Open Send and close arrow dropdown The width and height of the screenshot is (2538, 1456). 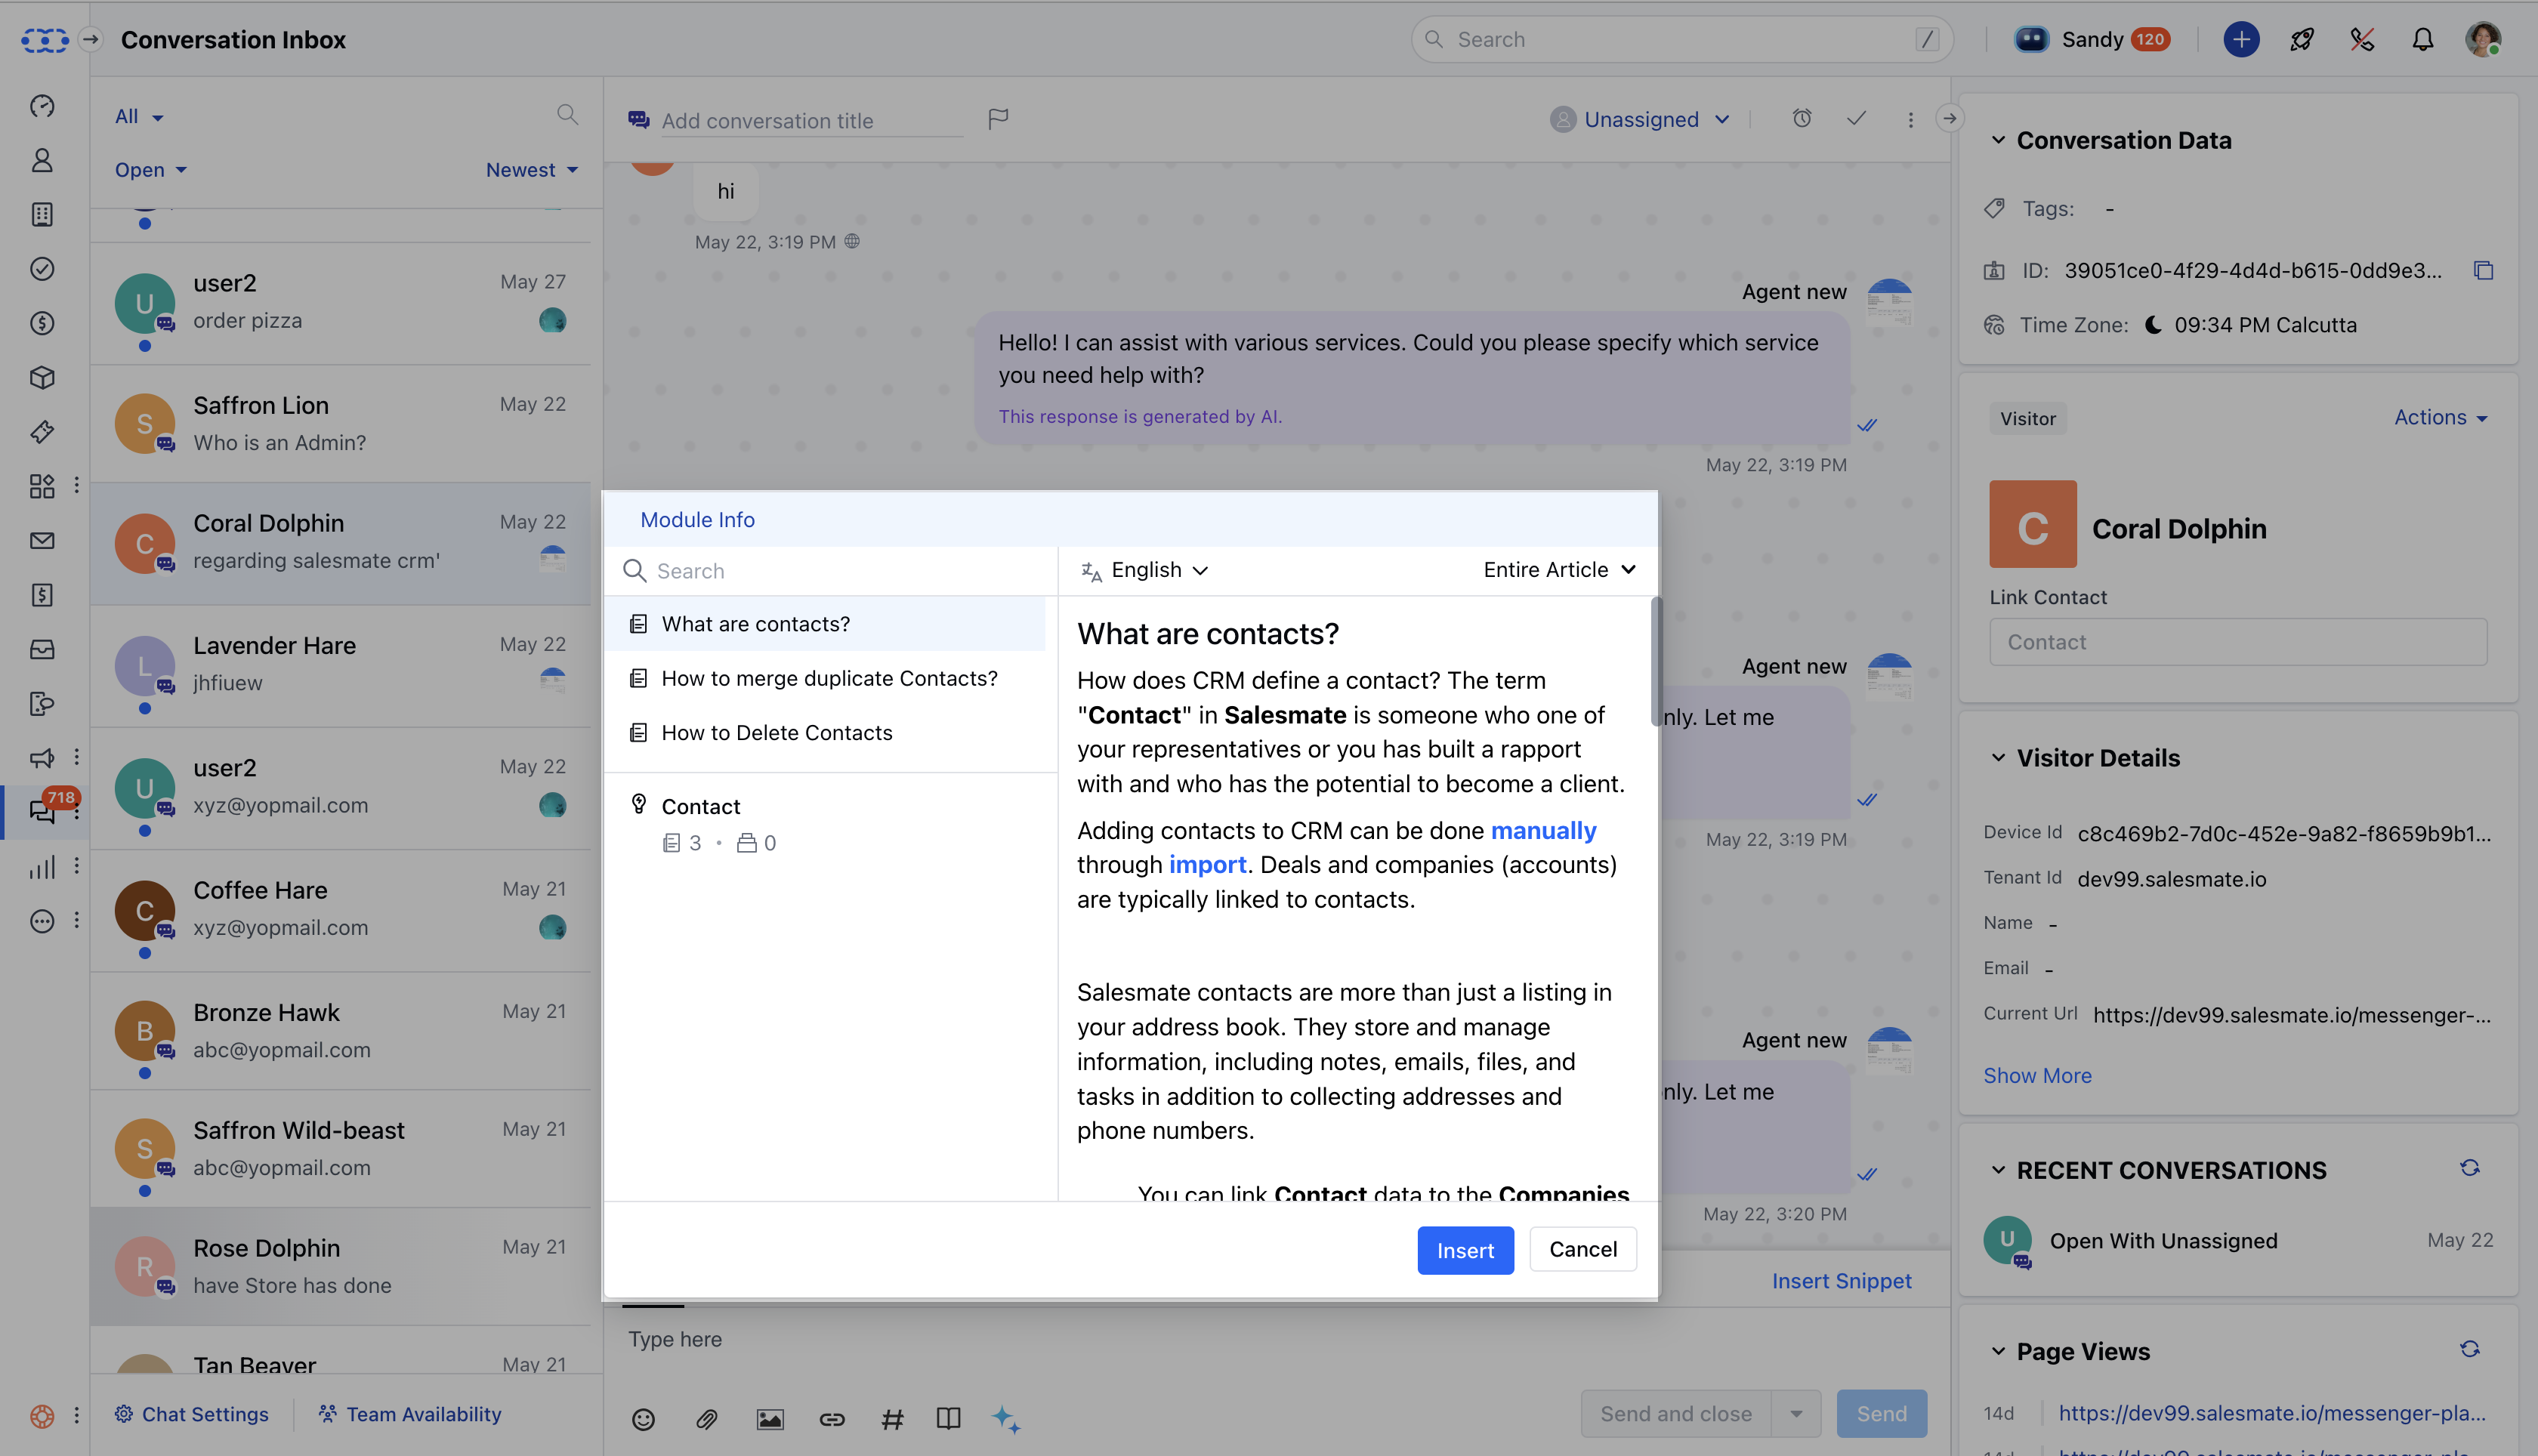click(x=1796, y=1414)
